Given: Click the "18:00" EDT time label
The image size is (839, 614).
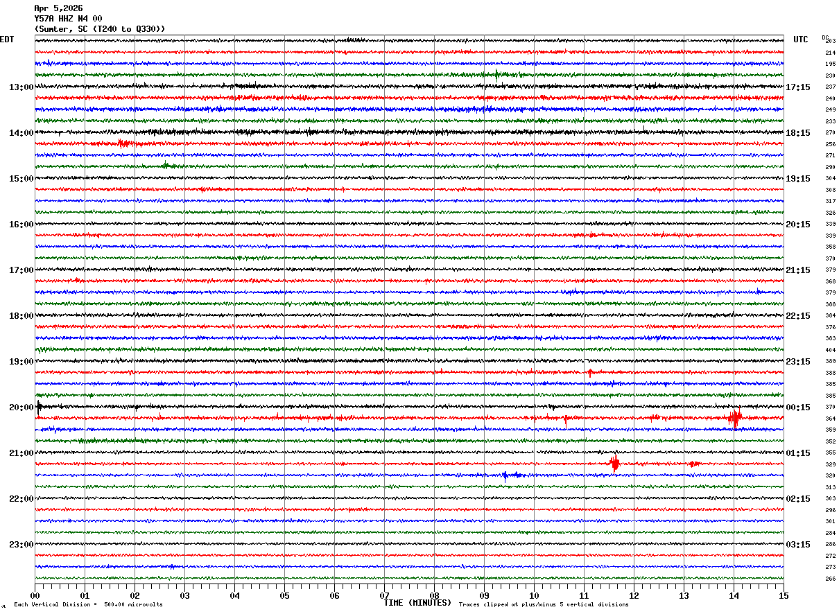Looking at the screenshot, I should tap(21, 316).
